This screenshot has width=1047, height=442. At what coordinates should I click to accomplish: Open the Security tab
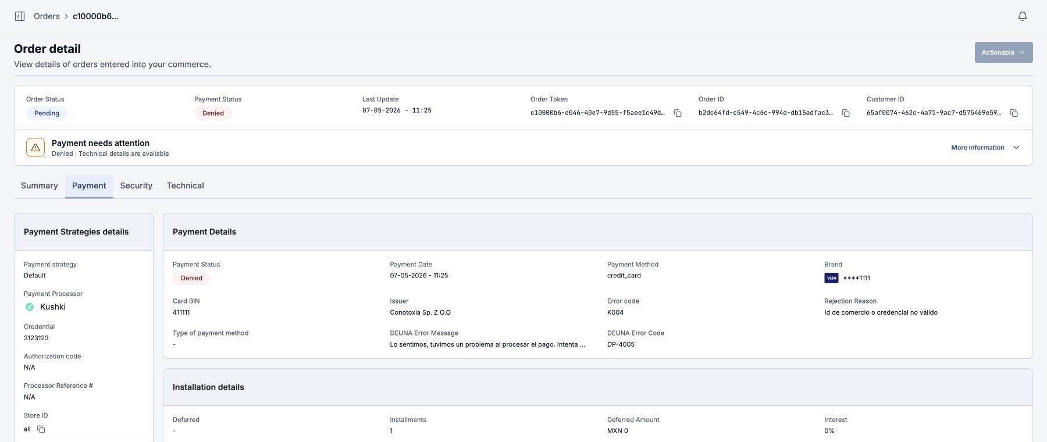click(136, 186)
